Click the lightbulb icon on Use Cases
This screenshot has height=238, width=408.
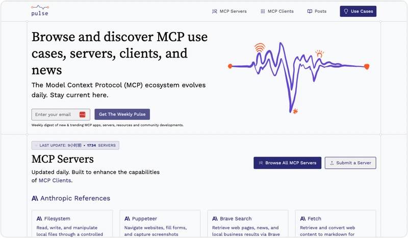(x=346, y=11)
